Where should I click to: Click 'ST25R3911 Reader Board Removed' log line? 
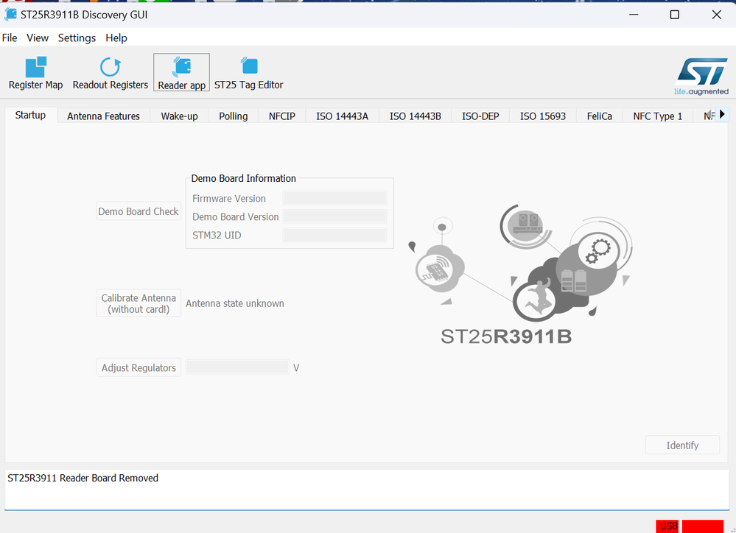pyautogui.click(x=83, y=478)
